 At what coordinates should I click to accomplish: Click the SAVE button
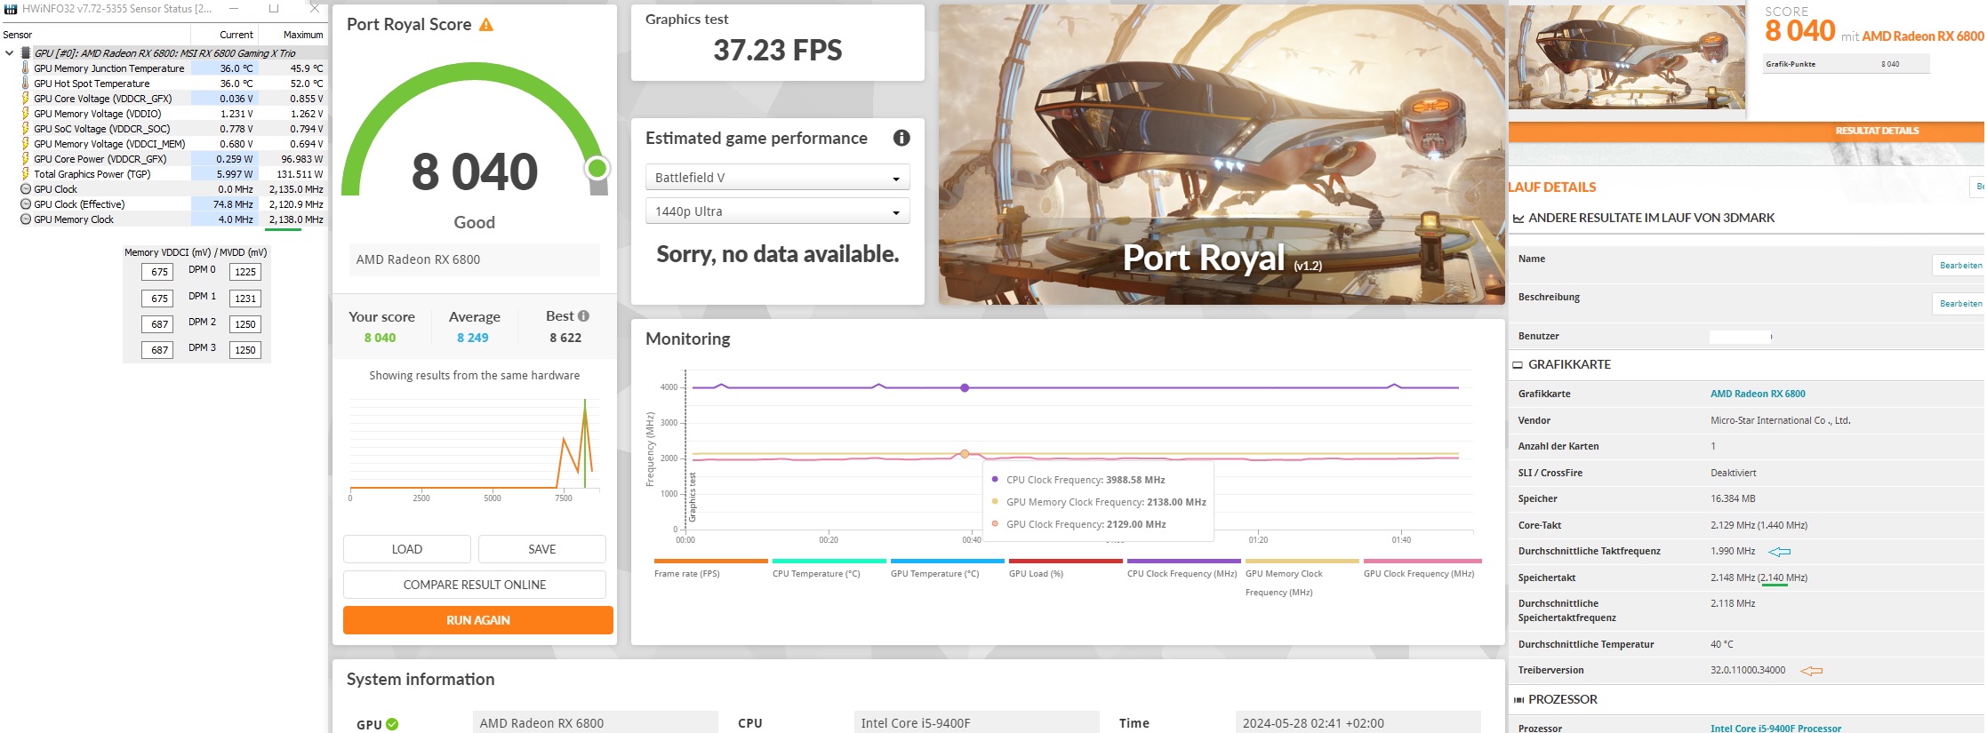(x=542, y=549)
